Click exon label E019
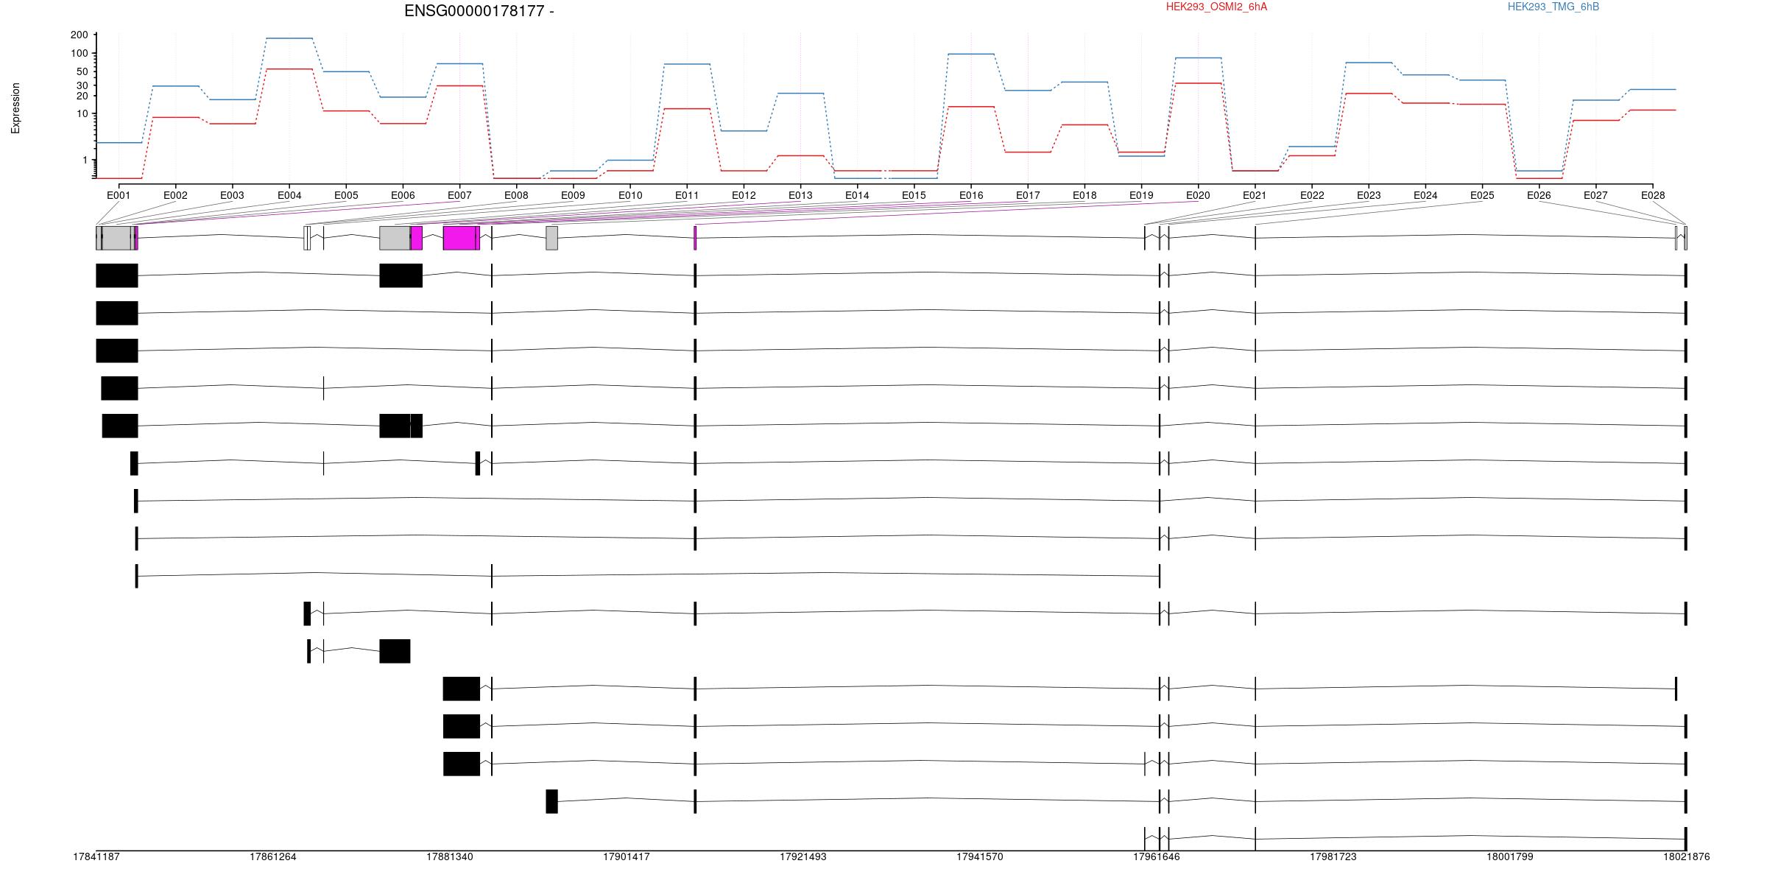1767x869 pixels. coord(1141,195)
